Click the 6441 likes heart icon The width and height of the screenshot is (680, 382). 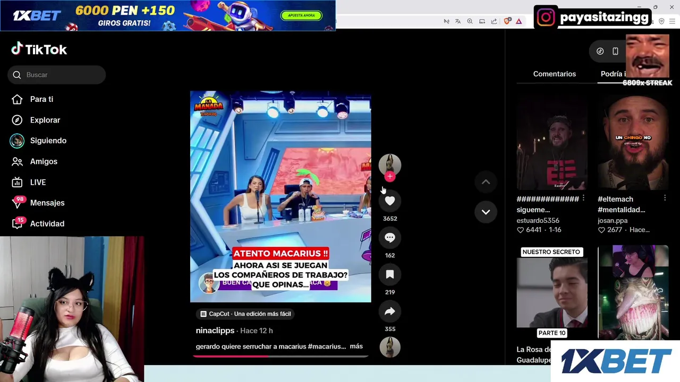(x=521, y=230)
